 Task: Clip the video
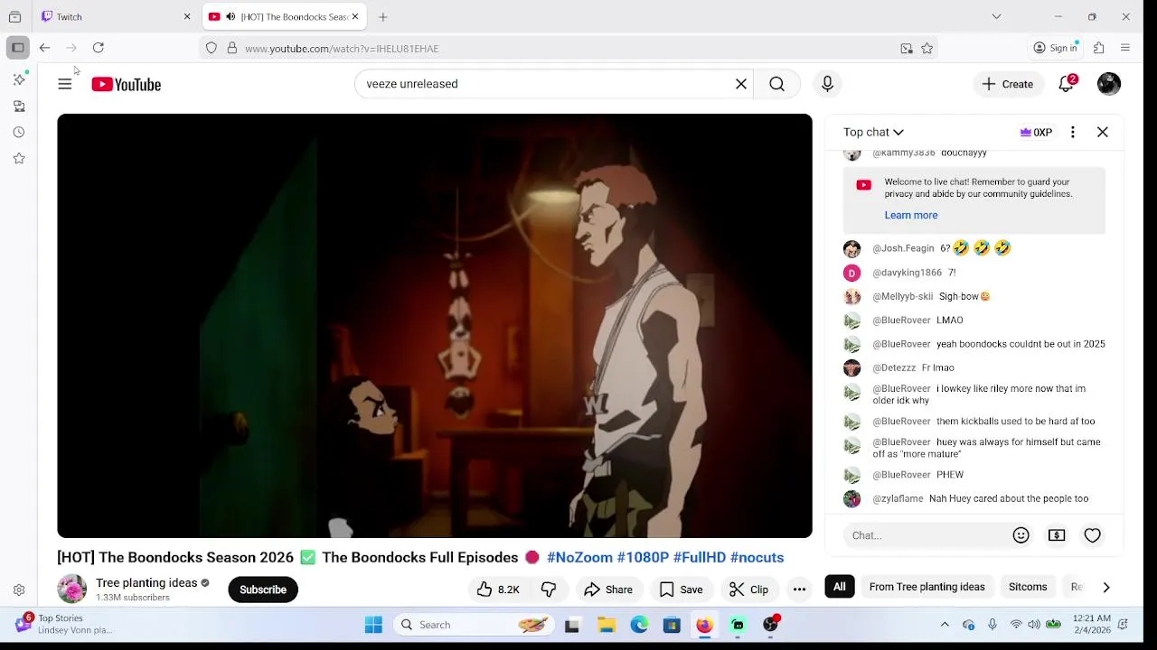point(749,590)
